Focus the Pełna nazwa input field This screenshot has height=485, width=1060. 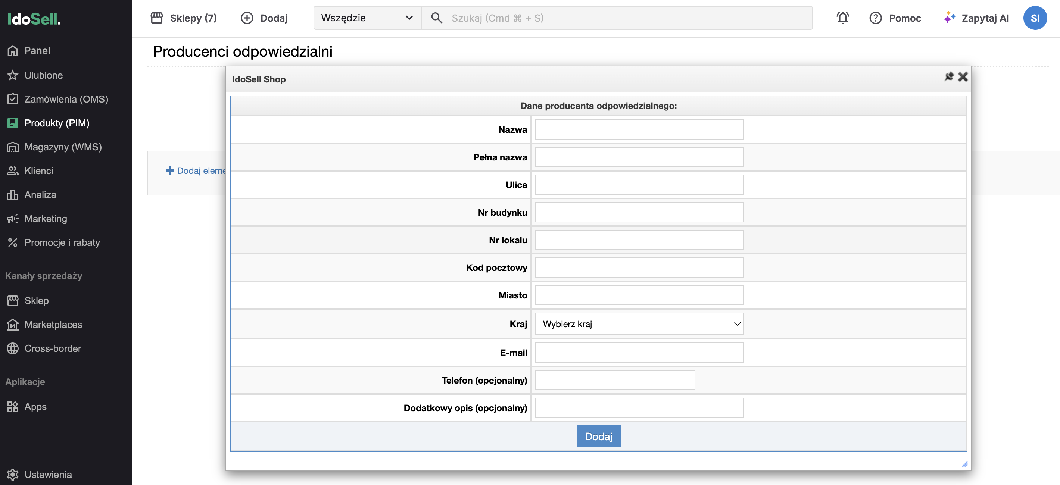click(639, 157)
